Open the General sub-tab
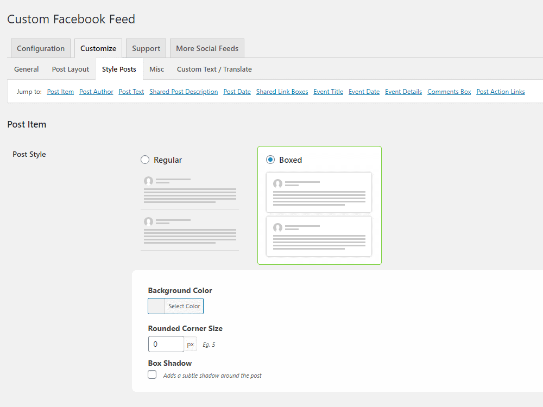This screenshot has width=543, height=407. pos(26,69)
